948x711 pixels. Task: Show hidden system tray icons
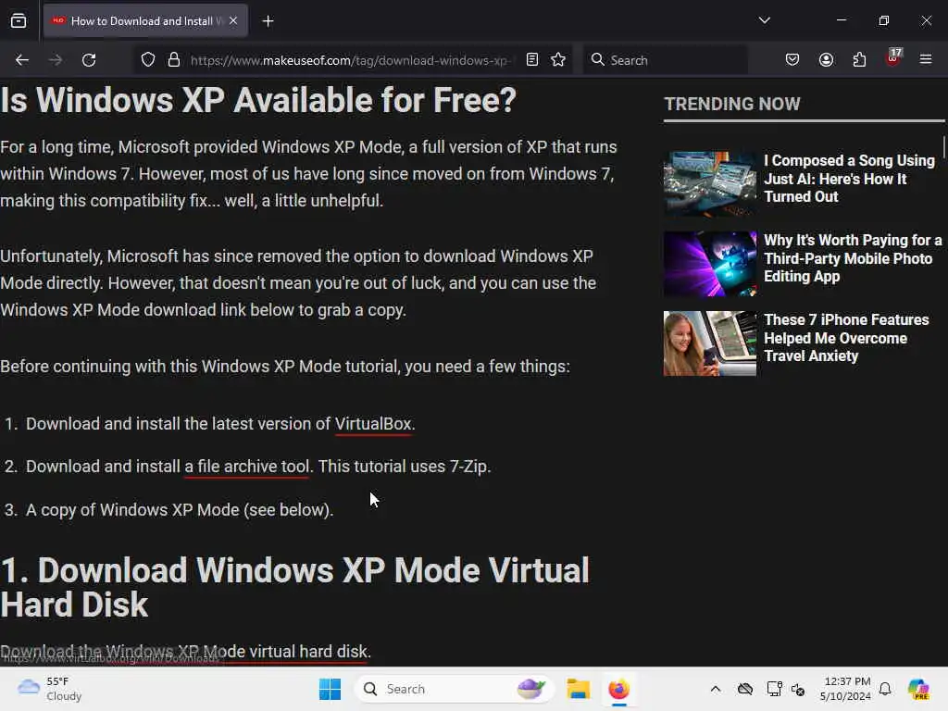coord(716,689)
